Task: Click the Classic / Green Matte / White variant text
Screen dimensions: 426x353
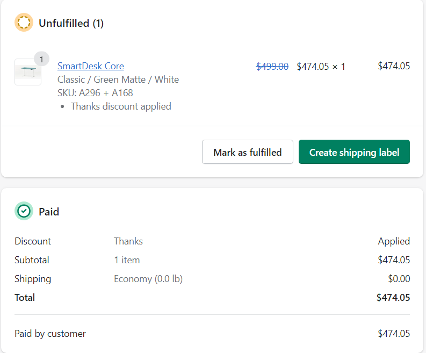Action: click(x=118, y=80)
